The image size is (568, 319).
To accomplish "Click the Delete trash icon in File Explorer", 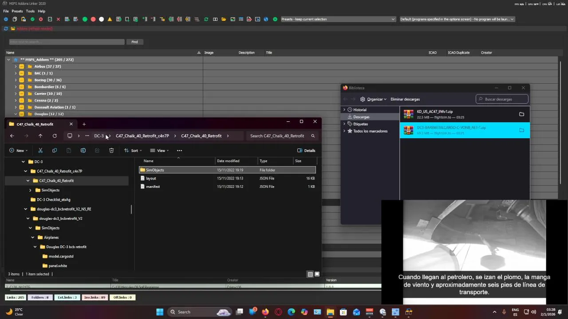I will [x=111, y=151].
